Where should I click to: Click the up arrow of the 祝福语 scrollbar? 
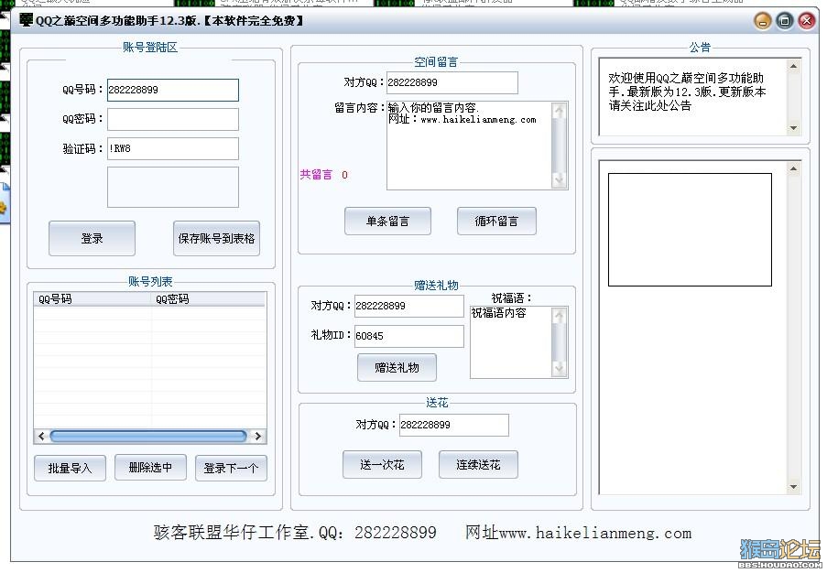[x=559, y=315]
